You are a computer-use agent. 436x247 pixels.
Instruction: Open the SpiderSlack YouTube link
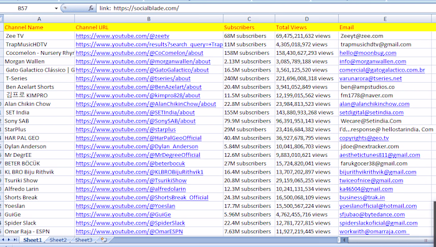pos(130,223)
